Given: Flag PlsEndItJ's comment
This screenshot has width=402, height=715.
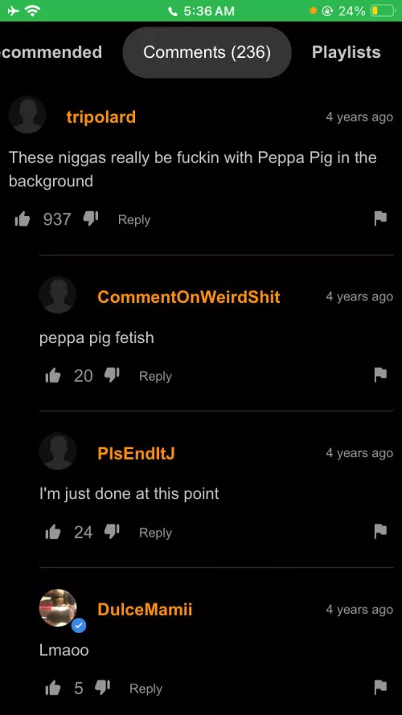Looking at the screenshot, I should click(x=380, y=532).
